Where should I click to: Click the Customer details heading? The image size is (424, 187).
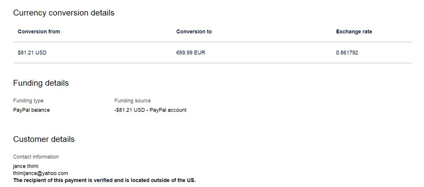coord(44,139)
